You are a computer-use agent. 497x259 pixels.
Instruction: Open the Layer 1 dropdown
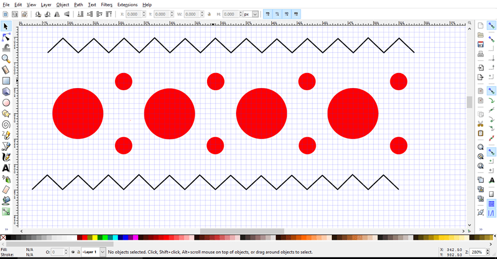pos(103,252)
